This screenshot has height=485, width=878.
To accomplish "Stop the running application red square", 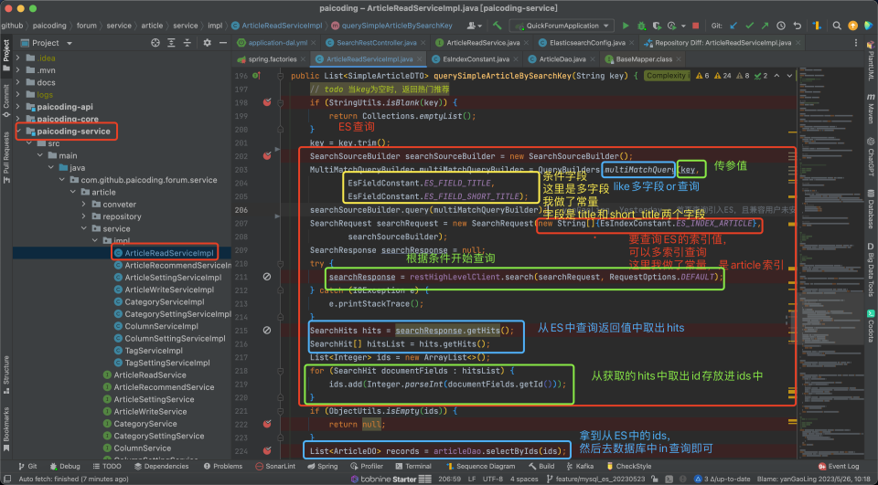I will pos(695,26).
